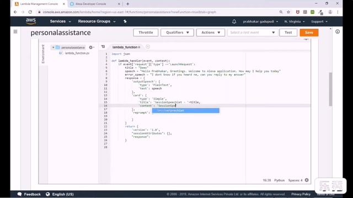This screenshot has height=198, width=353.
Task: Open the environment settings gear
Action: pyautogui.click(x=91, y=47)
